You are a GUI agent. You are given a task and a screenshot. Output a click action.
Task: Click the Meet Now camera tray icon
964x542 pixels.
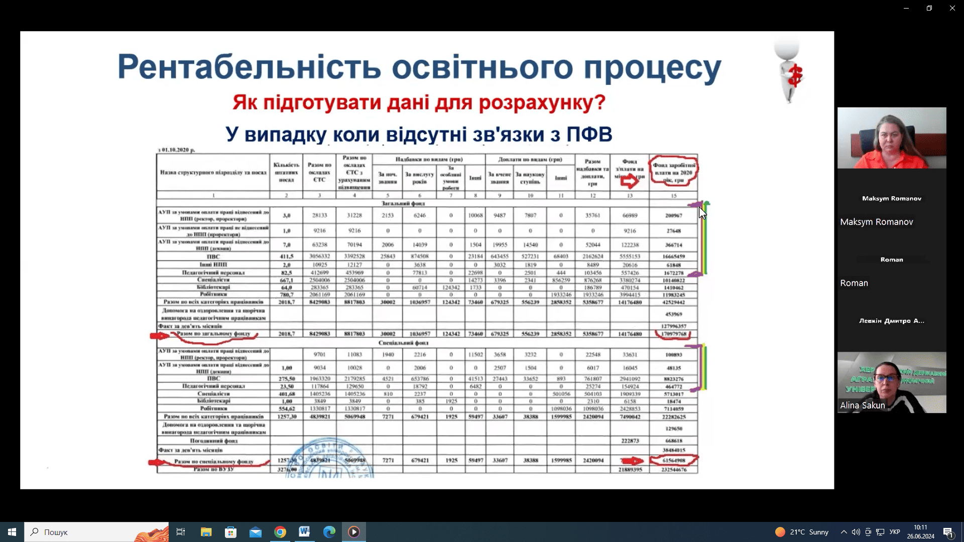(x=868, y=532)
